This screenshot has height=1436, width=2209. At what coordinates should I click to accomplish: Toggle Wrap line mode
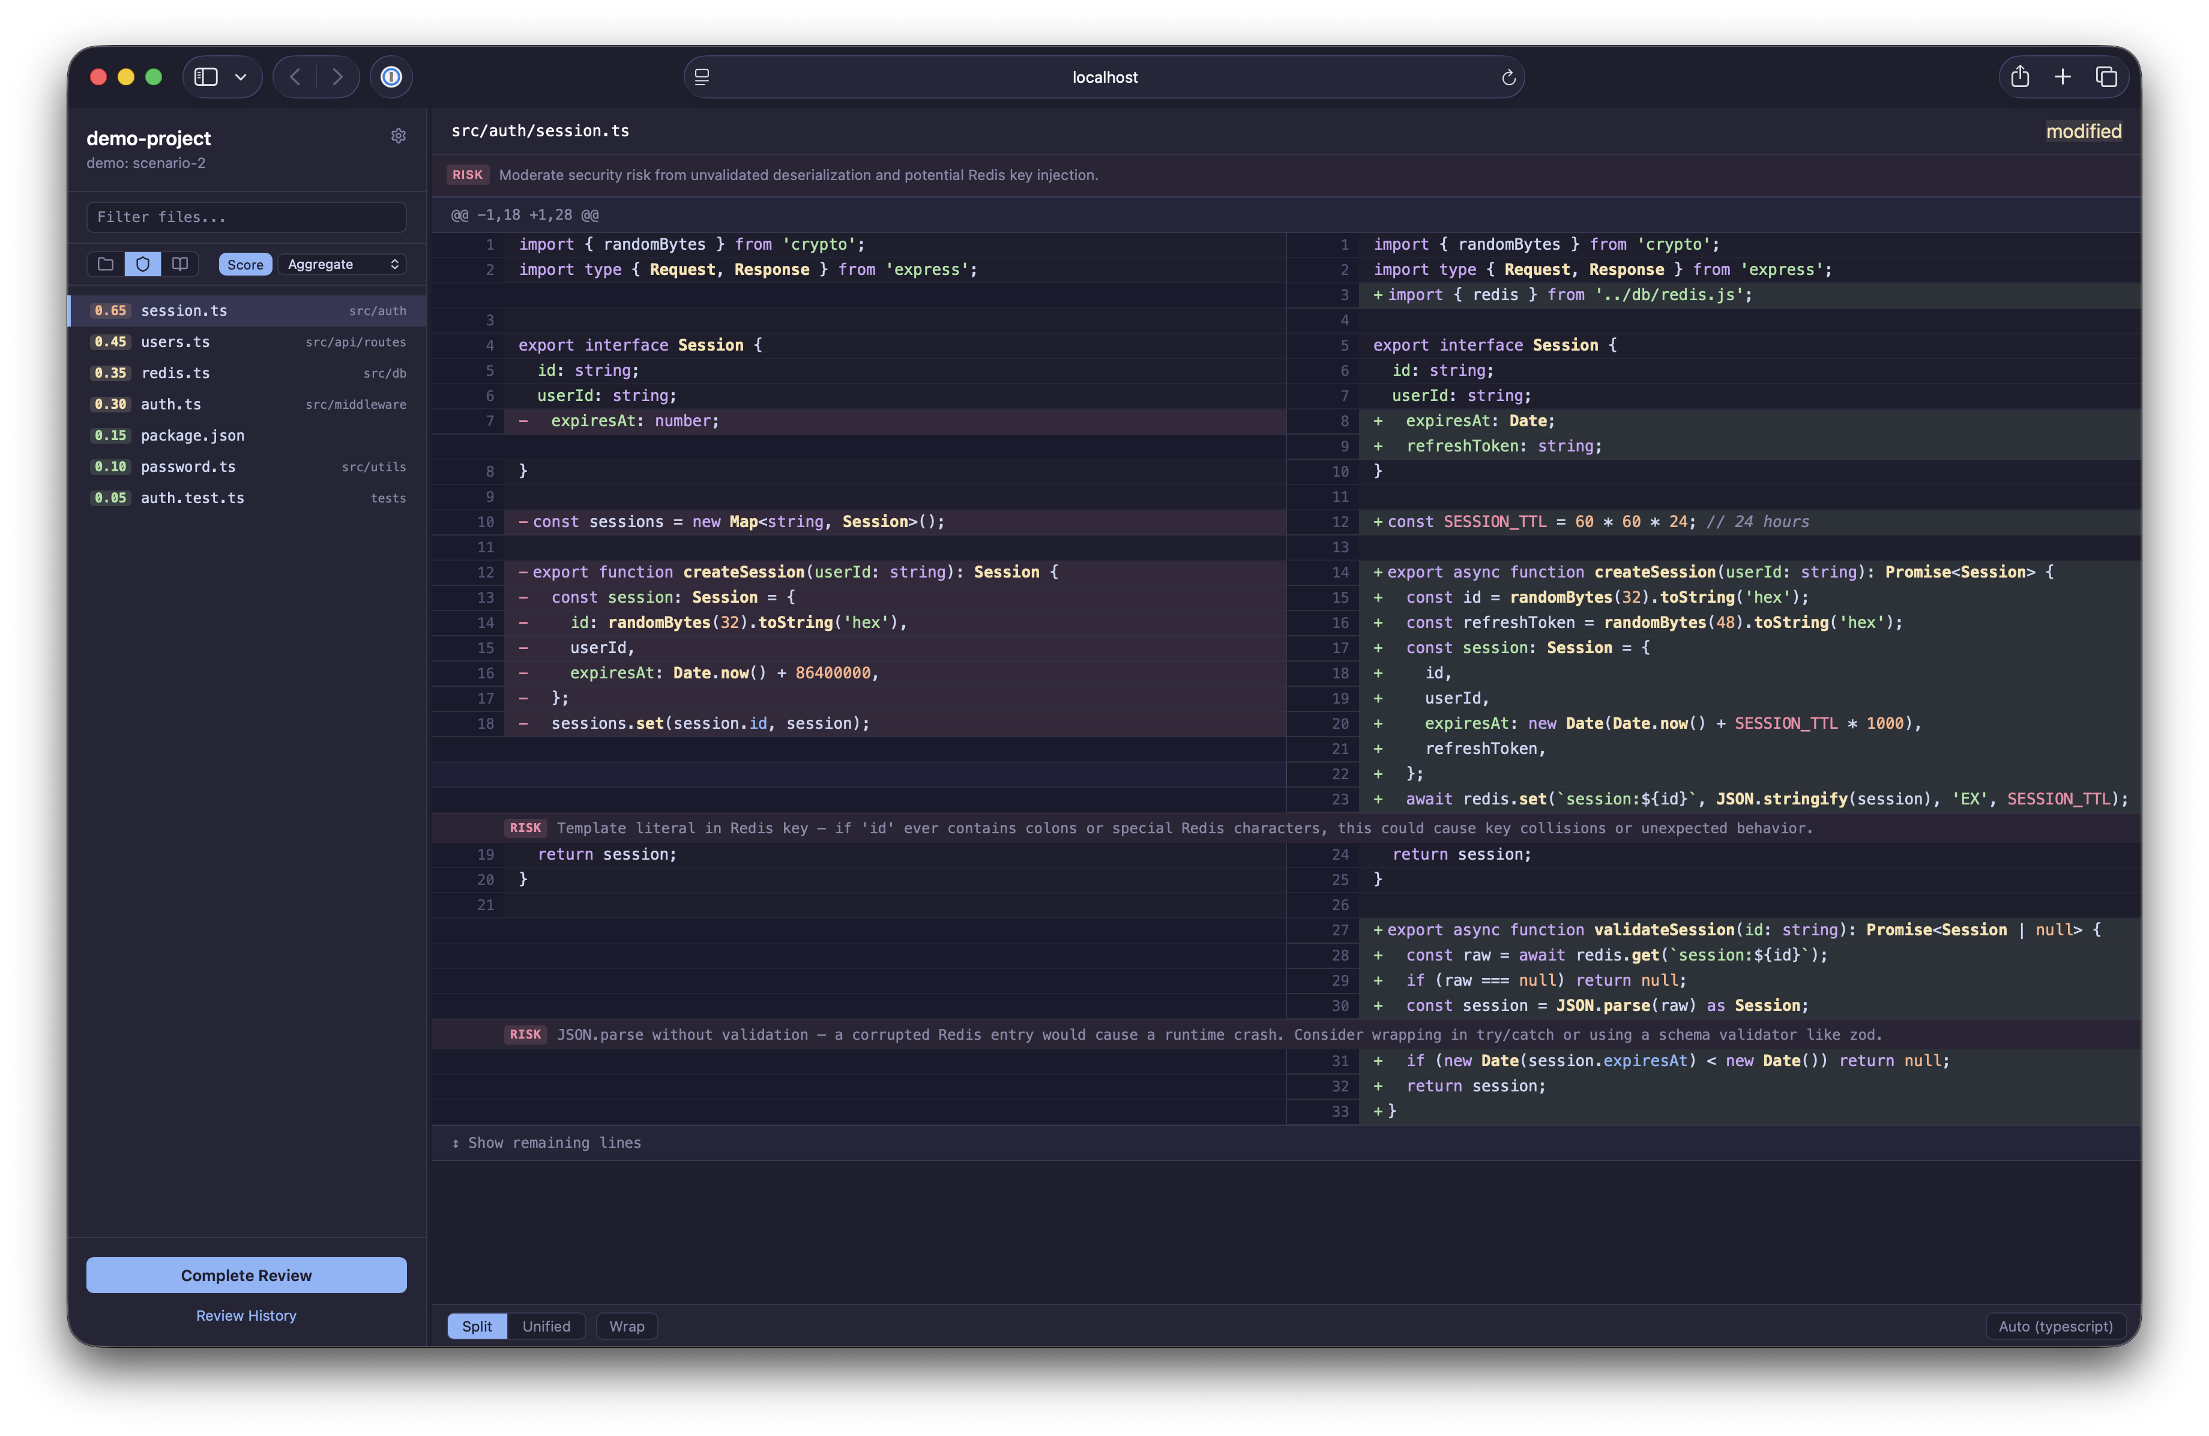click(x=627, y=1327)
